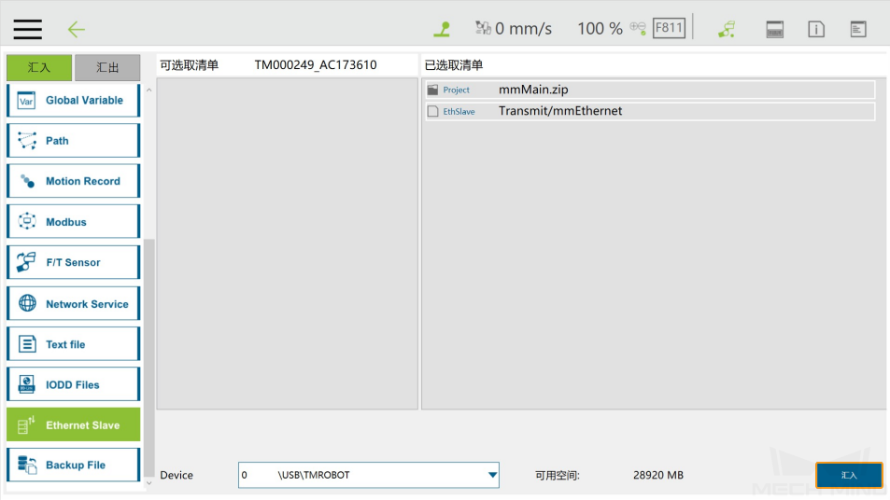890x500 pixels.
Task: Click the Modbus circular icon
Action: 27,221
